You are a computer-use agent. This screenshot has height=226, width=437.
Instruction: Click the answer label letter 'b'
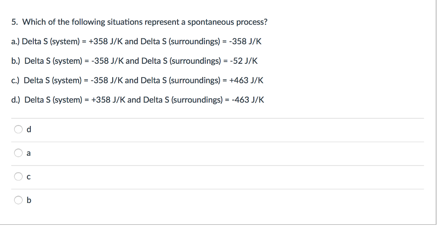click(29, 200)
